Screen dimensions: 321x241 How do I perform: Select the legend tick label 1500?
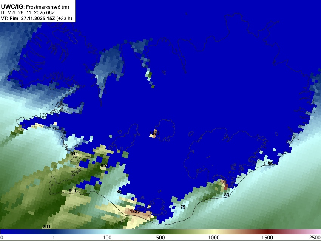[267, 238]
